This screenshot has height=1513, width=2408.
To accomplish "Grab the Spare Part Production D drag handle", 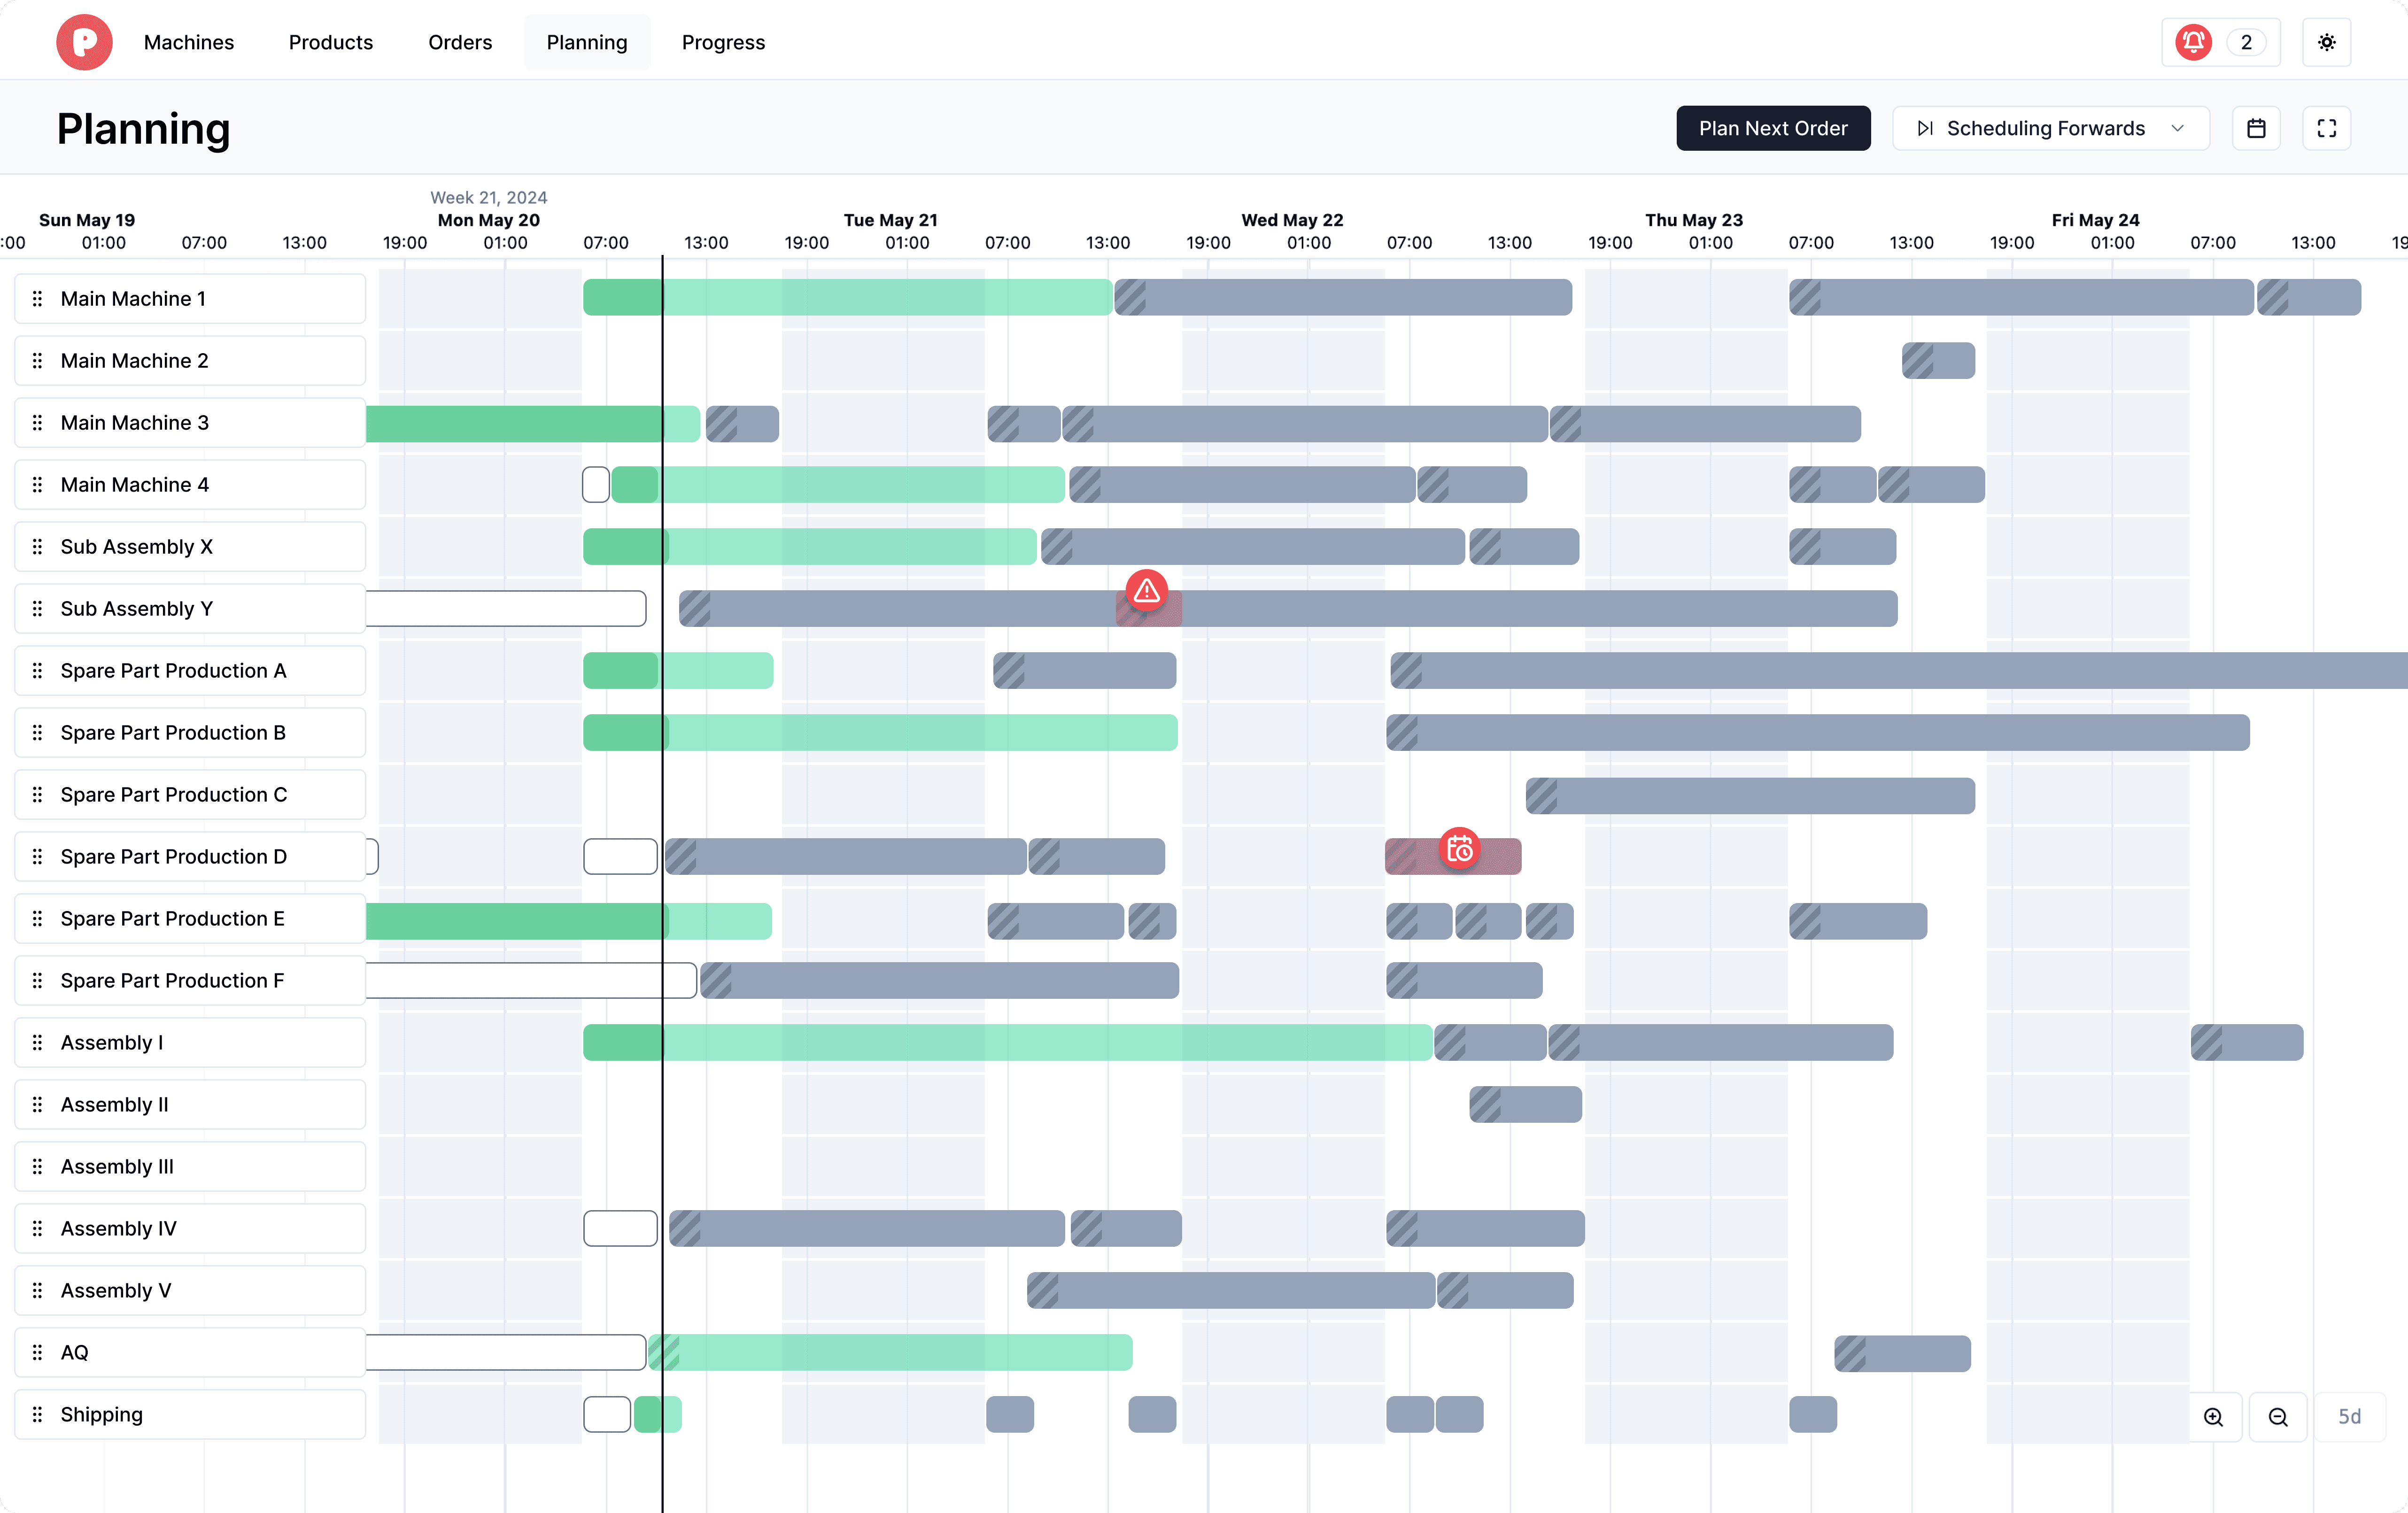I will click(38, 857).
